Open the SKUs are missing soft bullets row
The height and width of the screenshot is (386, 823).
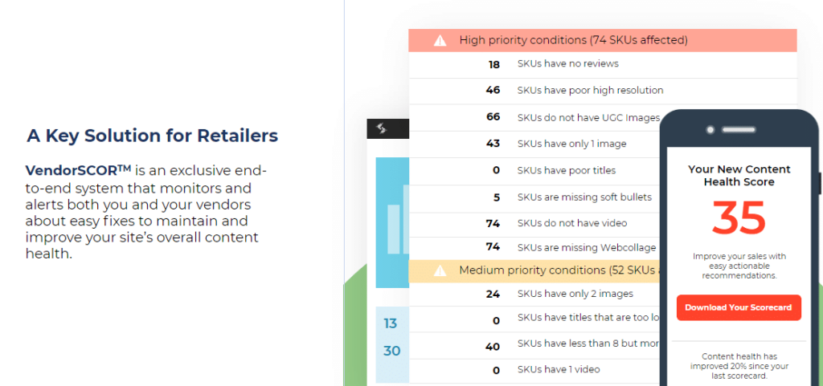click(534, 198)
